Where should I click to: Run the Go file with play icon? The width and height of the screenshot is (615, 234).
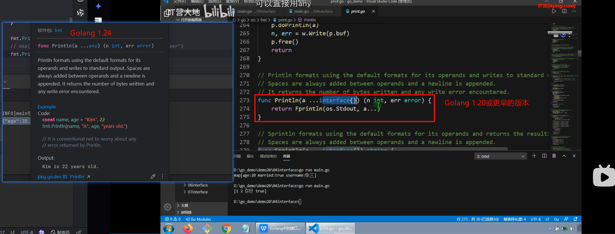[554, 11]
